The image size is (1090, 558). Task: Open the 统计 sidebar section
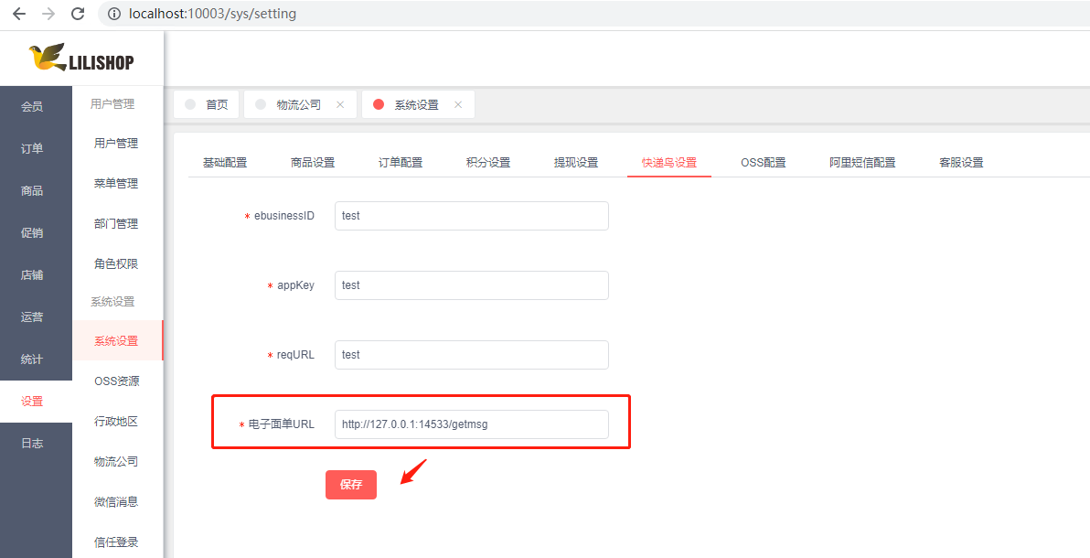[x=37, y=359]
